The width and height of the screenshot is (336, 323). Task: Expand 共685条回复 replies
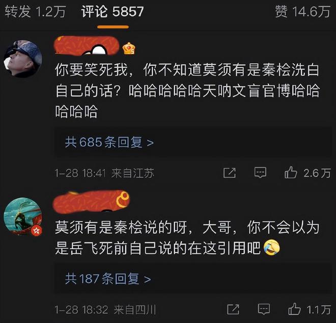pos(109,142)
